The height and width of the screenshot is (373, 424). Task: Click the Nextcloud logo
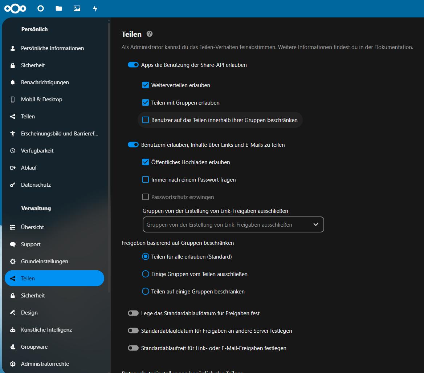coord(15,8)
